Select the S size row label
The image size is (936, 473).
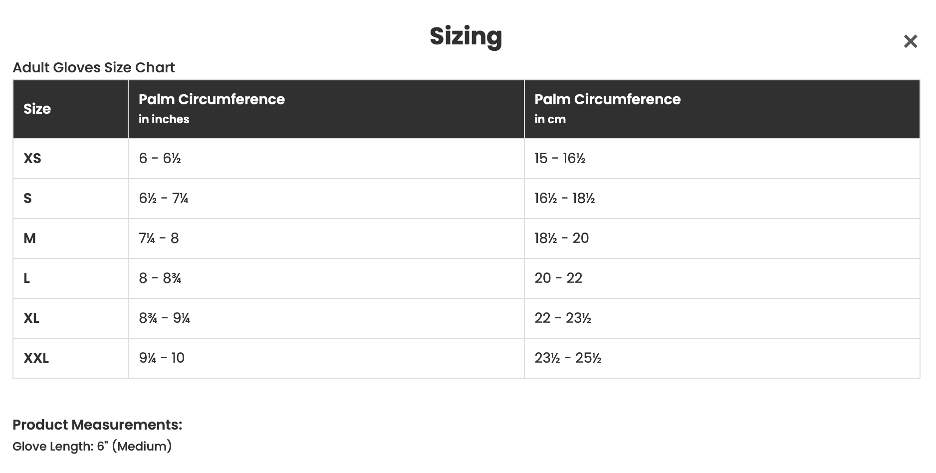(28, 198)
